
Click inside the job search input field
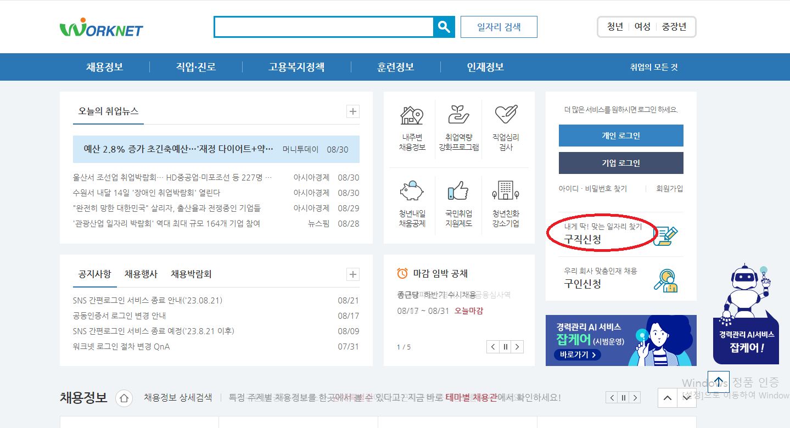(x=324, y=26)
